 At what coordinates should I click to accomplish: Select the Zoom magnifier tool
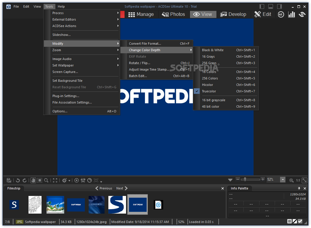coord(46,180)
